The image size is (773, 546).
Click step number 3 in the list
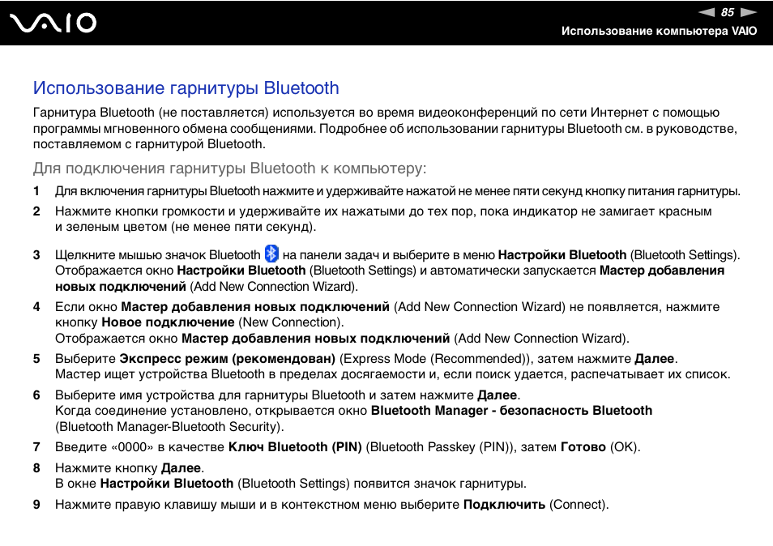[x=36, y=254]
